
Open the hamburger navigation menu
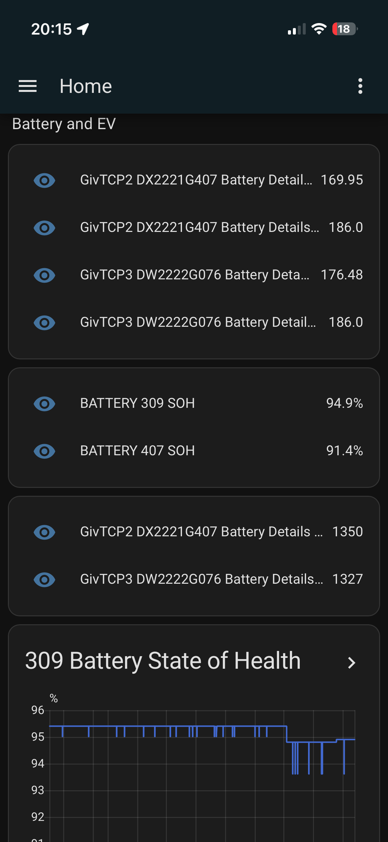28,86
